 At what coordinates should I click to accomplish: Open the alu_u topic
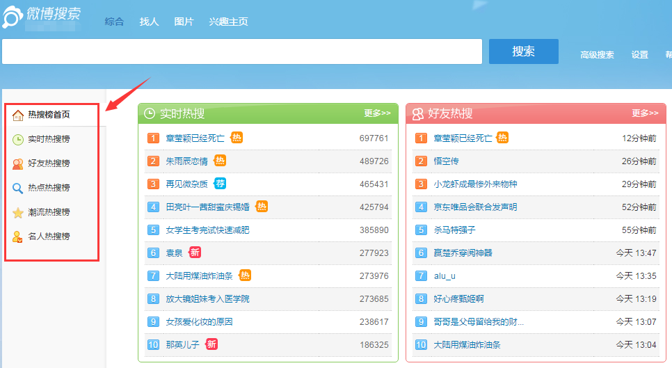point(445,276)
